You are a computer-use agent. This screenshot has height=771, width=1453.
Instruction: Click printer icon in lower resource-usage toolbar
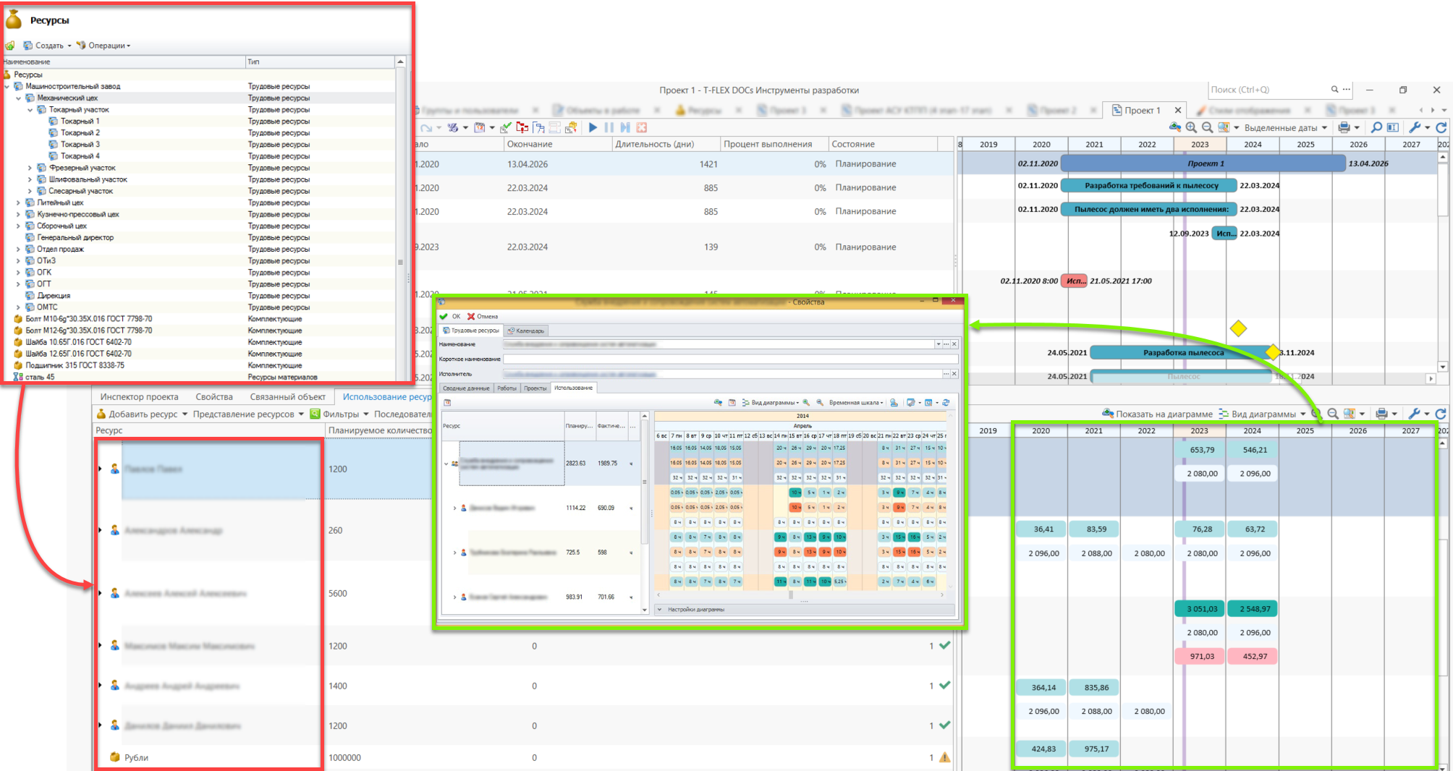[x=1381, y=414]
